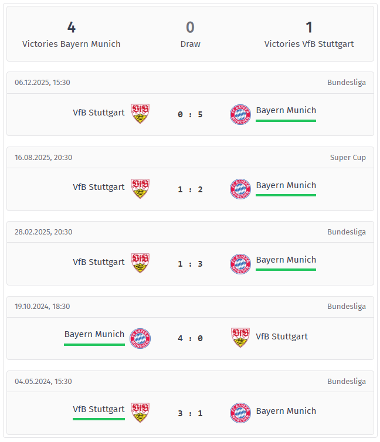This screenshot has height=442, width=380.
Task: Click the Super Cup competition label
Action: click(x=348, y=157)
